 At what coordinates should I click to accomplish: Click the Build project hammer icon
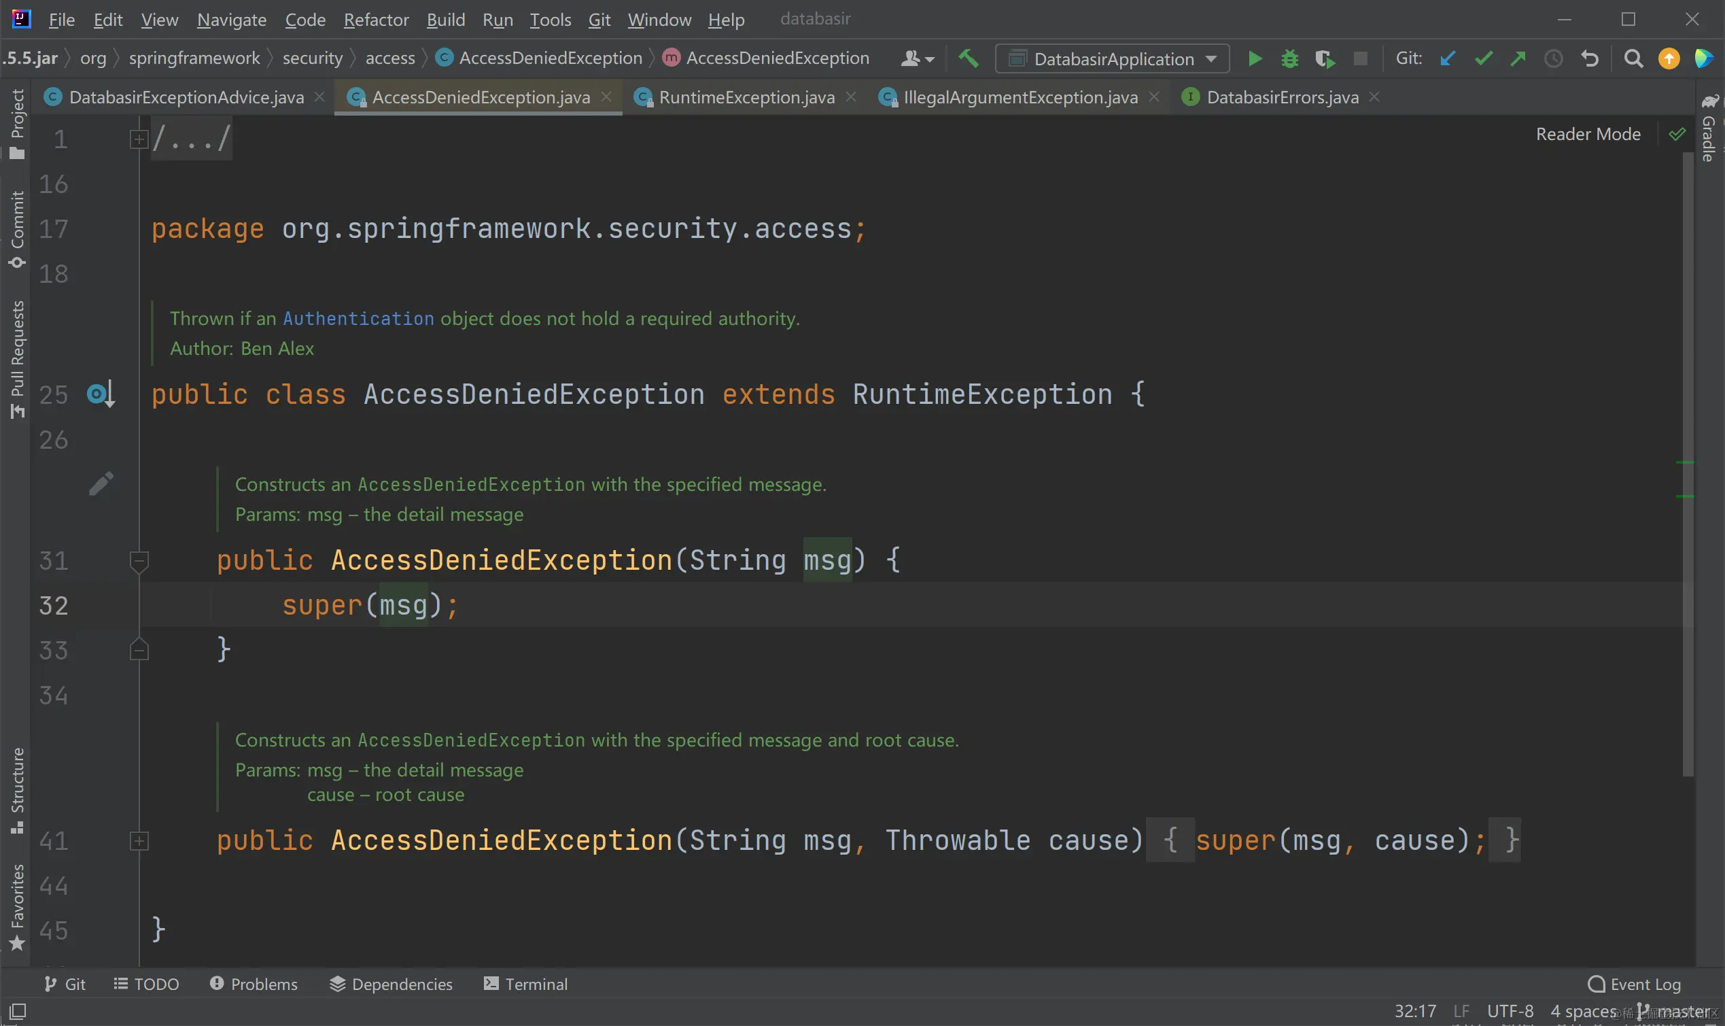(969, 58)
